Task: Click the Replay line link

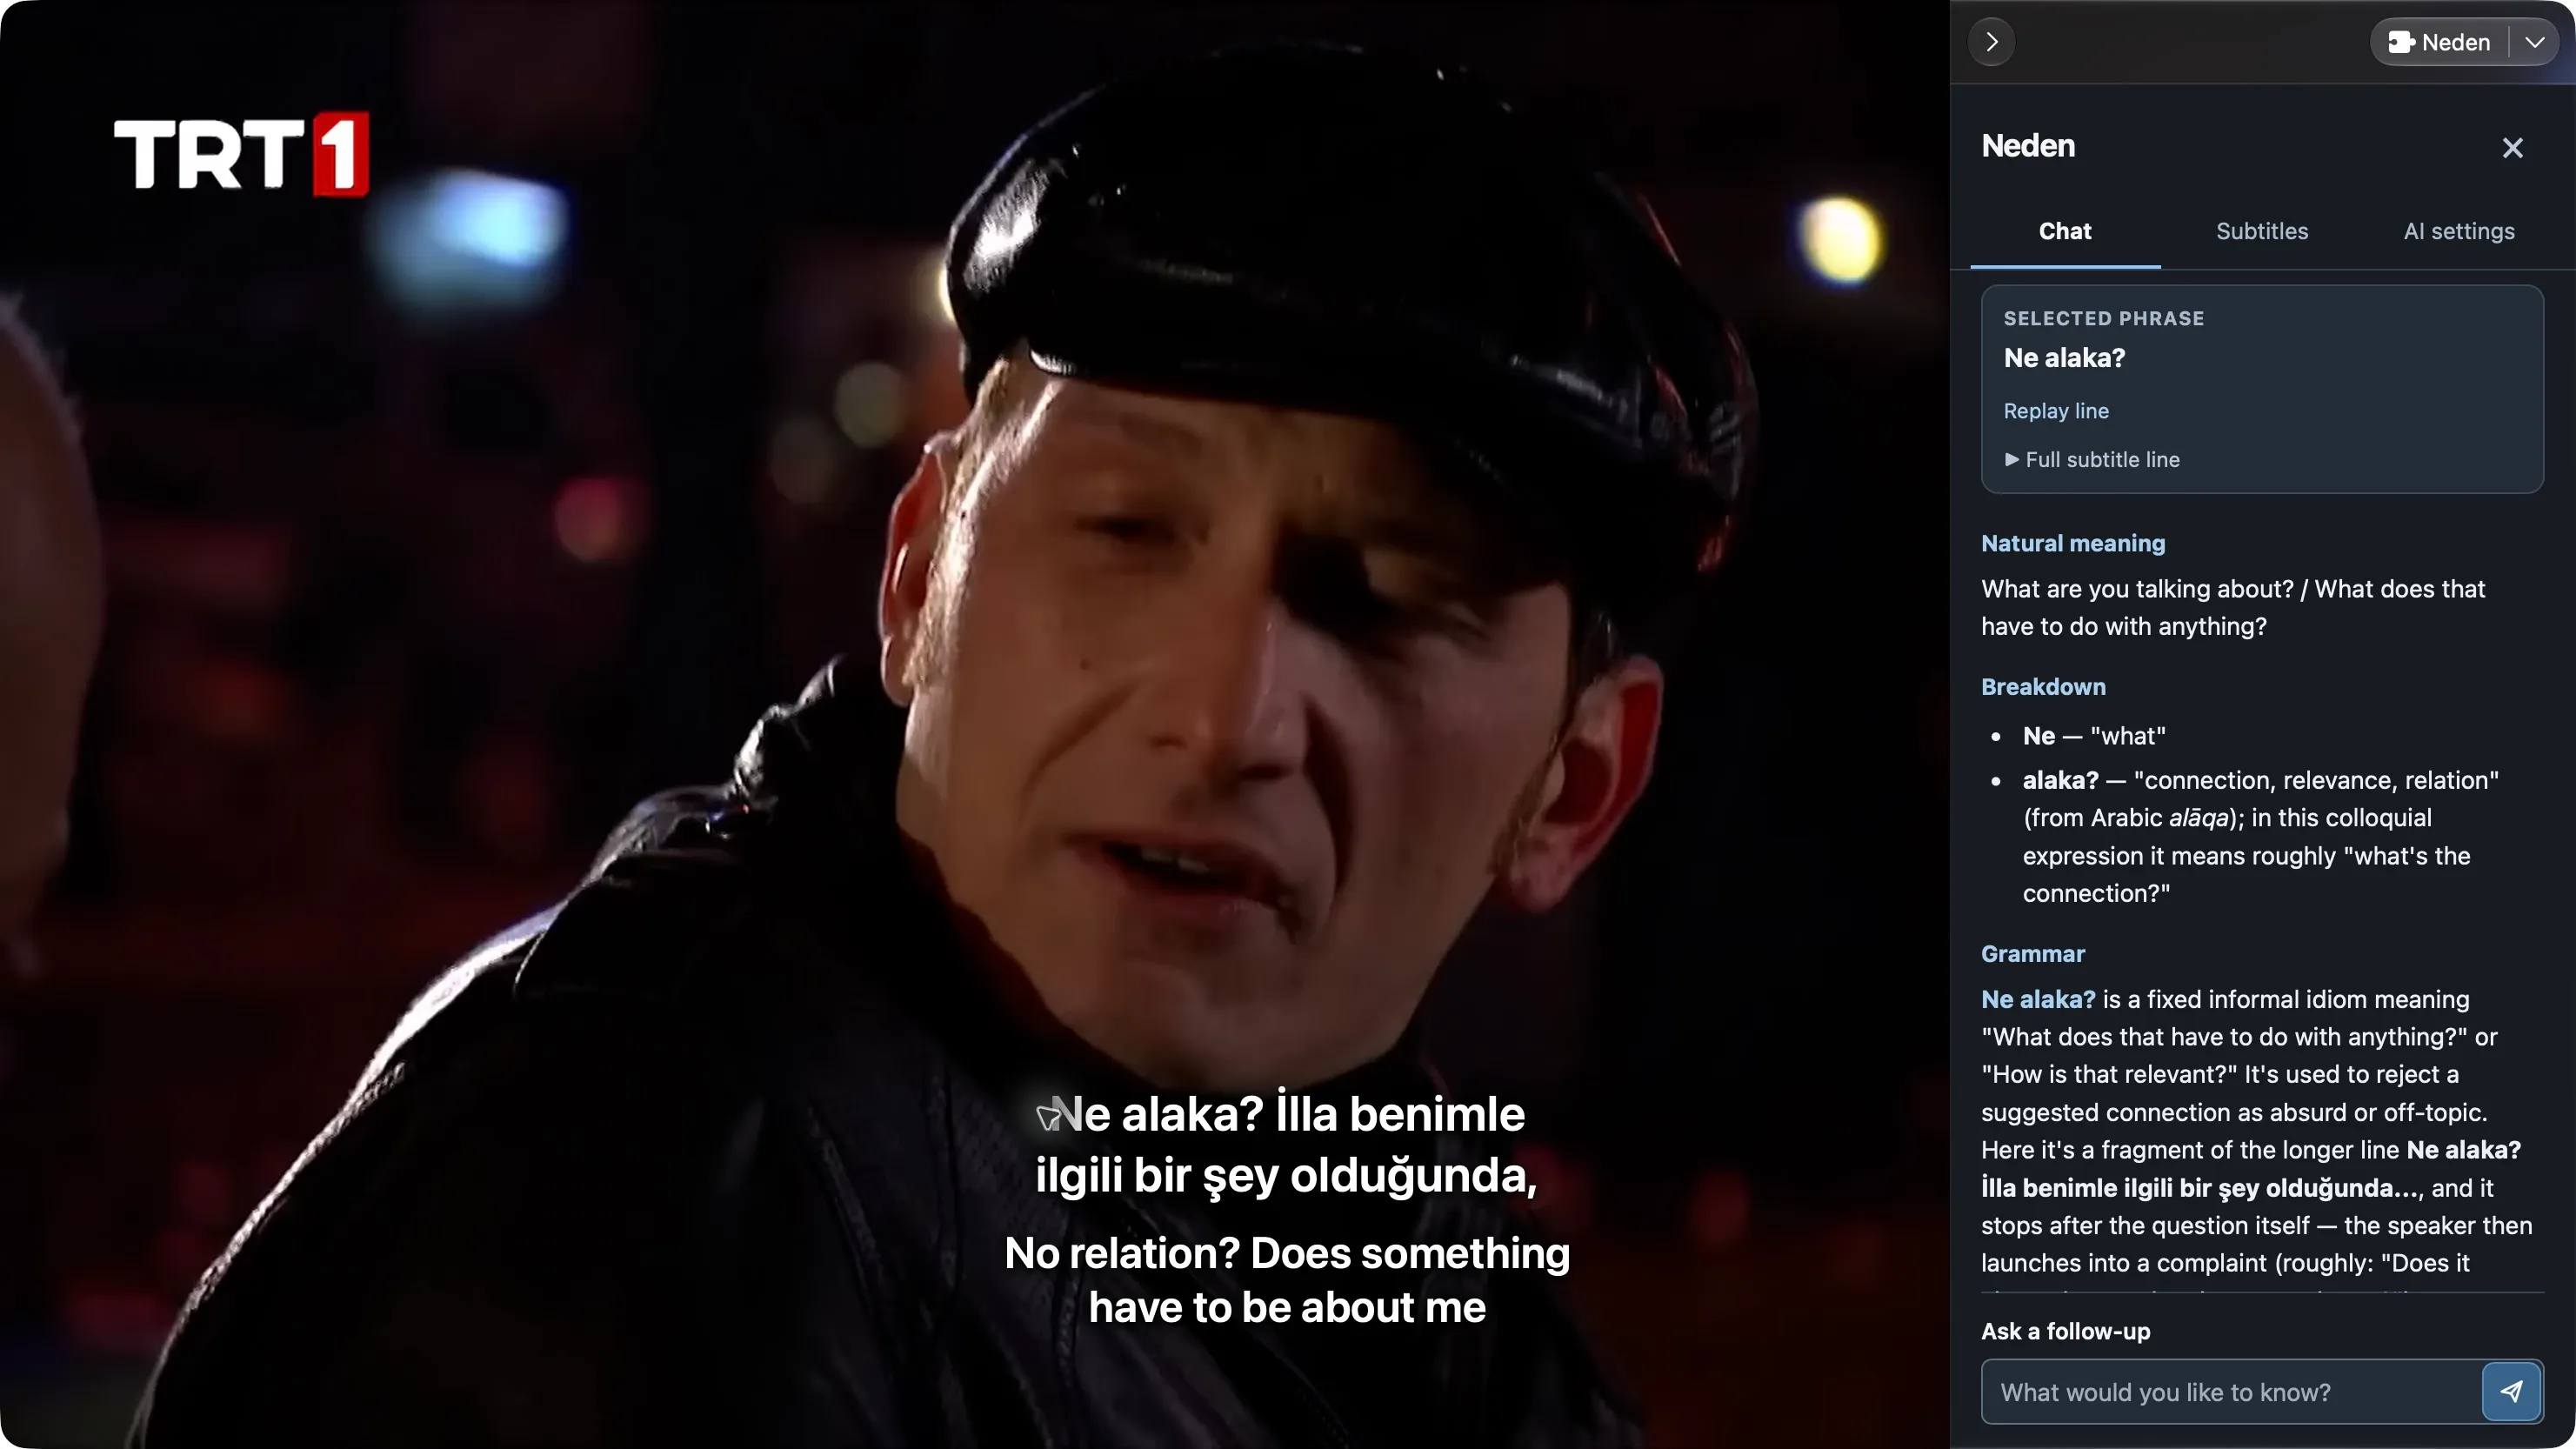Action: [x=2056, y=411]
